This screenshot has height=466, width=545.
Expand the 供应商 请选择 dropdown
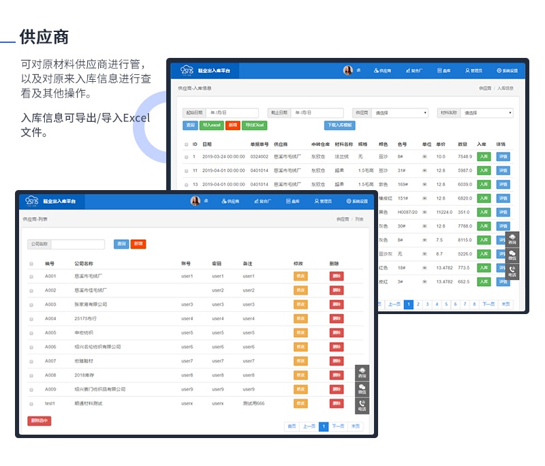pyautogui.click(x=400, y=113)
